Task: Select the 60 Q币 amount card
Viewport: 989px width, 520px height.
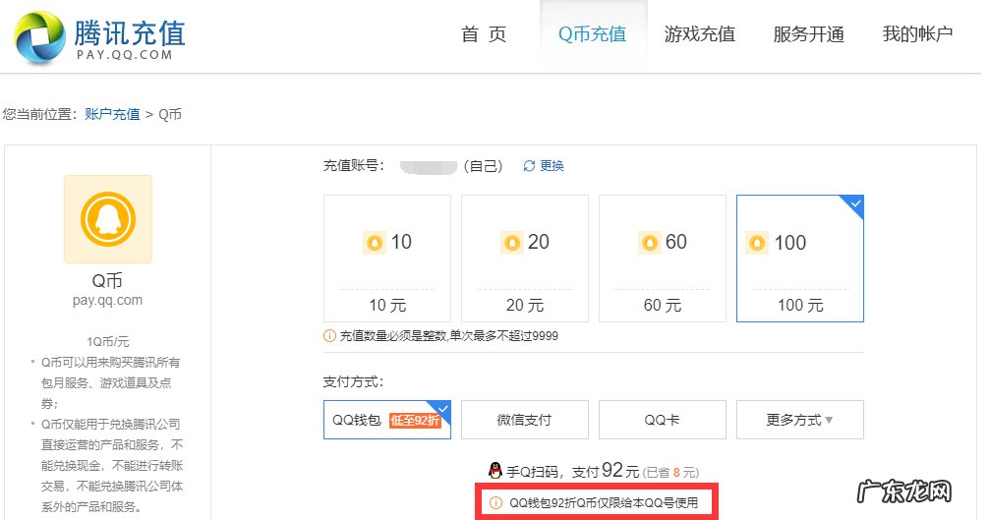Action: point(663,259)
